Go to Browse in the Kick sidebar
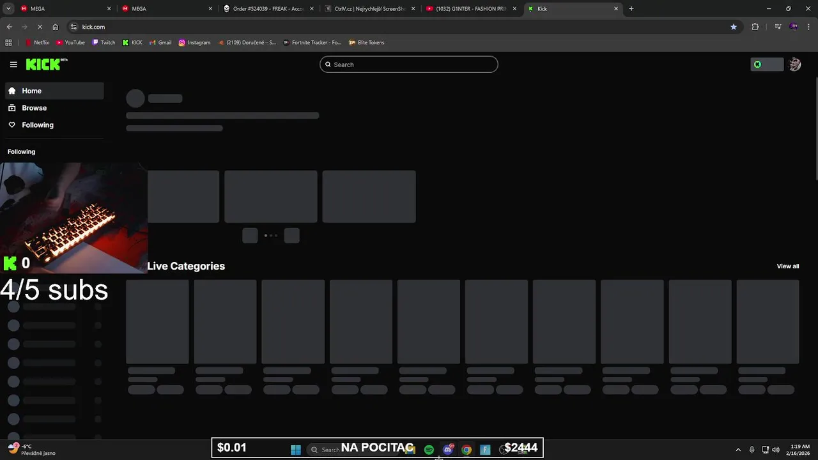Viewport: 818px width, 460px height. (54, 108)
